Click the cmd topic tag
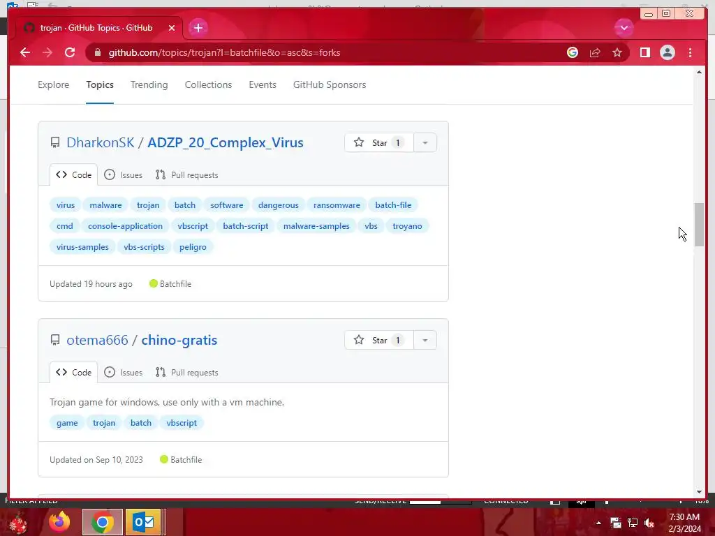This screenshot has width=715, height=536. pyautogui.click(x=65, y=226)
